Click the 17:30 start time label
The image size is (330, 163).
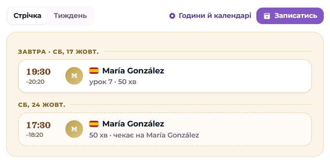coord(38,125)
